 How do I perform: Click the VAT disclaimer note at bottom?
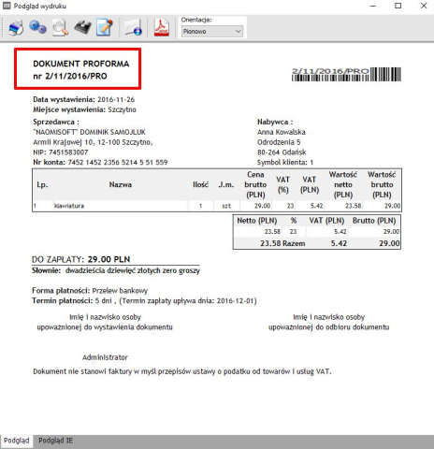click(182, 371)
